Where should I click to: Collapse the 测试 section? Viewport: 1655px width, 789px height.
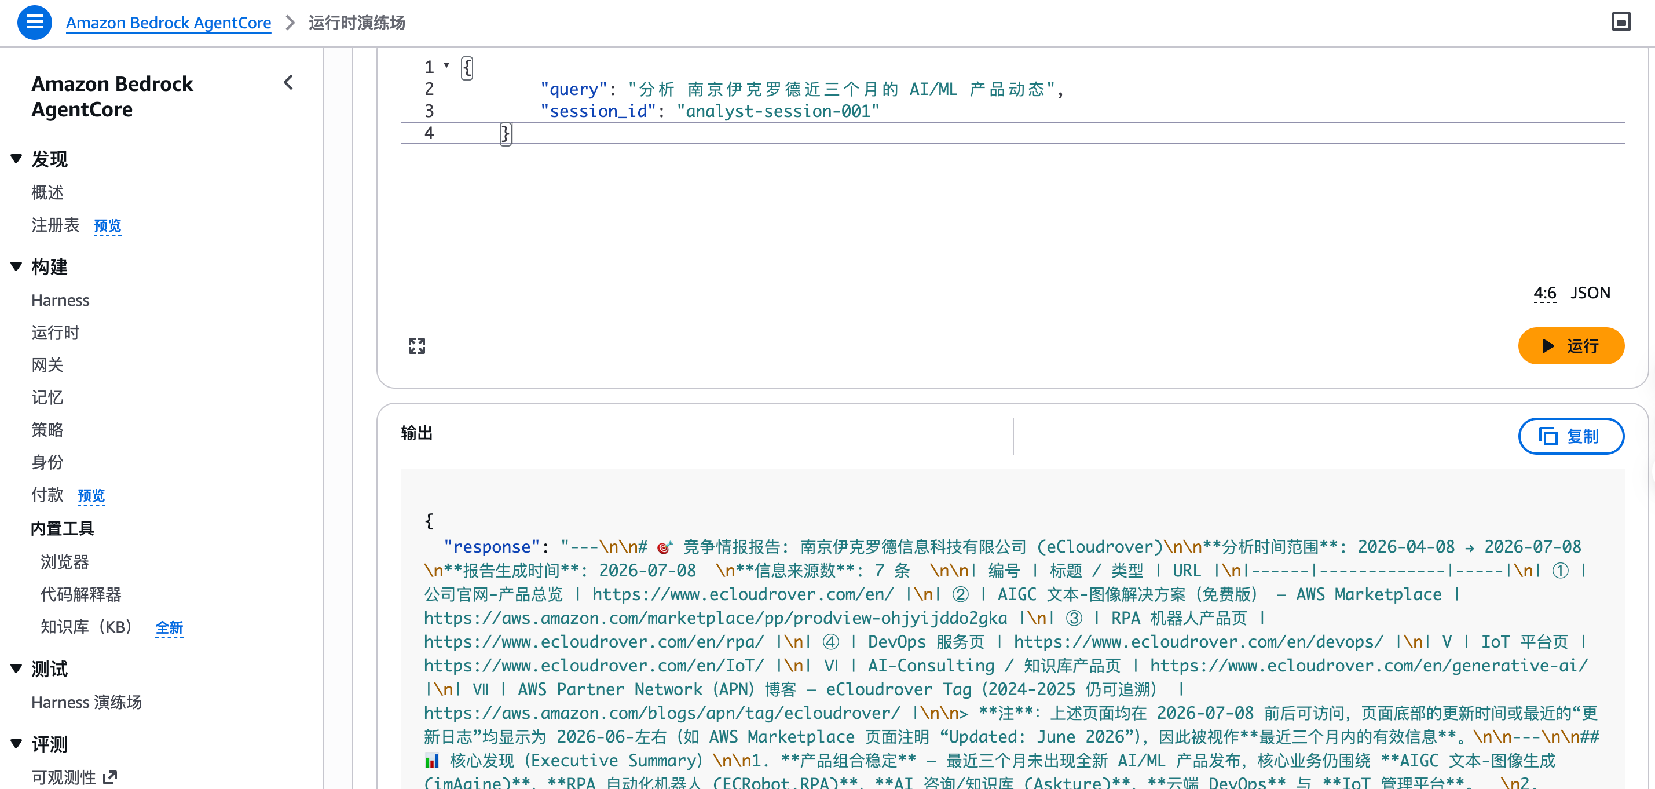[x=17, y=668]
